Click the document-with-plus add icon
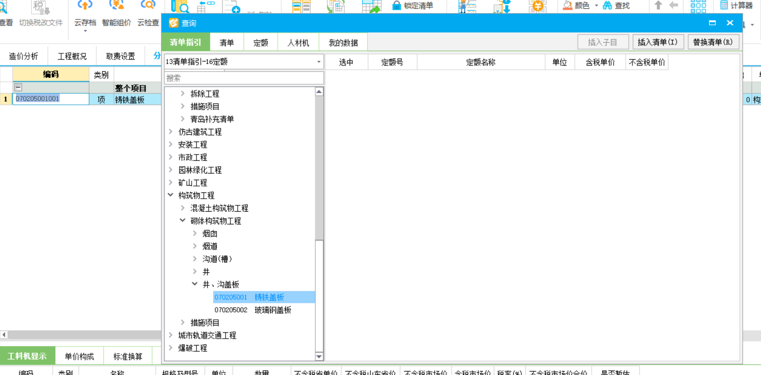 pyautogui.click(x=231, y=6)
